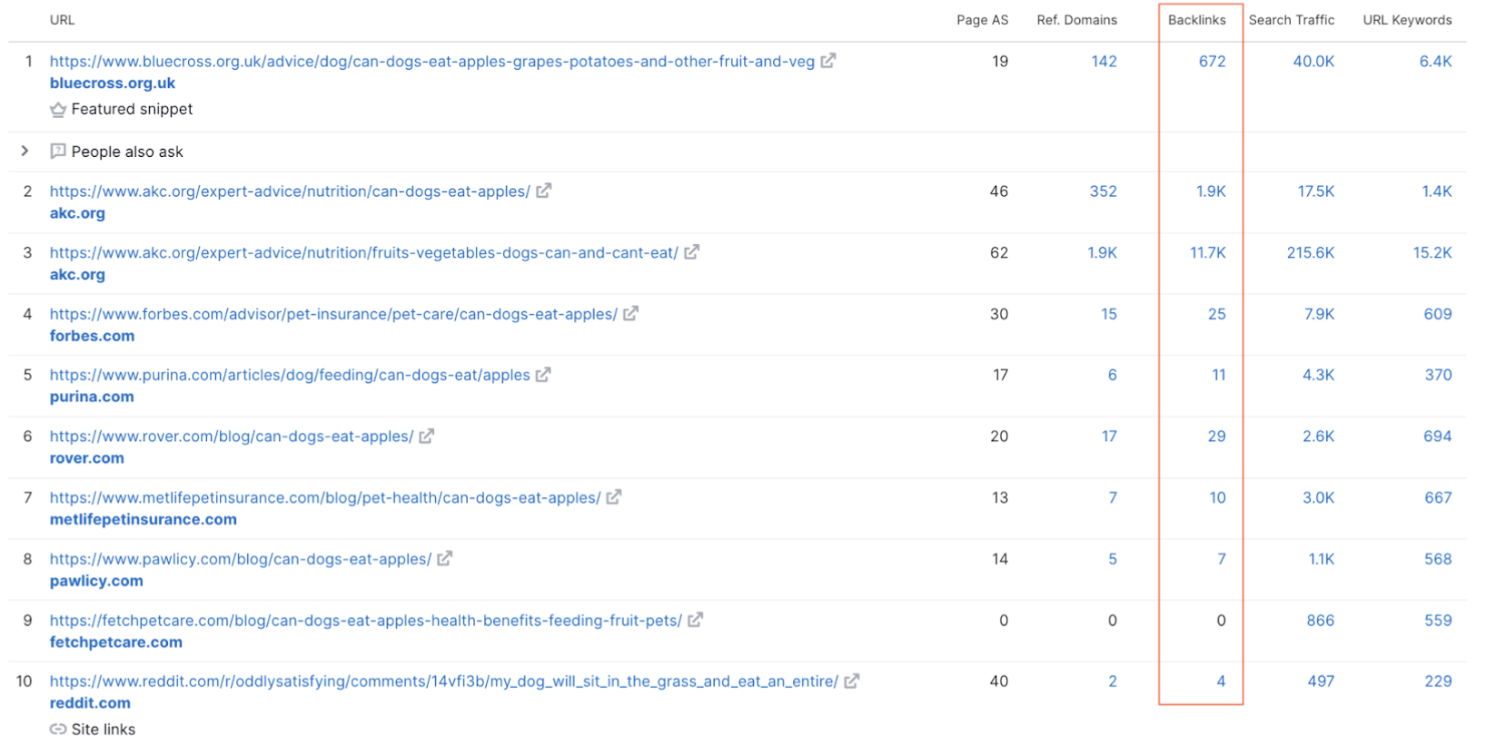This screenshot has height=755, width=1486.
Task: Open external link icon for reddit.com URL
Action: click(x=851, y=681)
